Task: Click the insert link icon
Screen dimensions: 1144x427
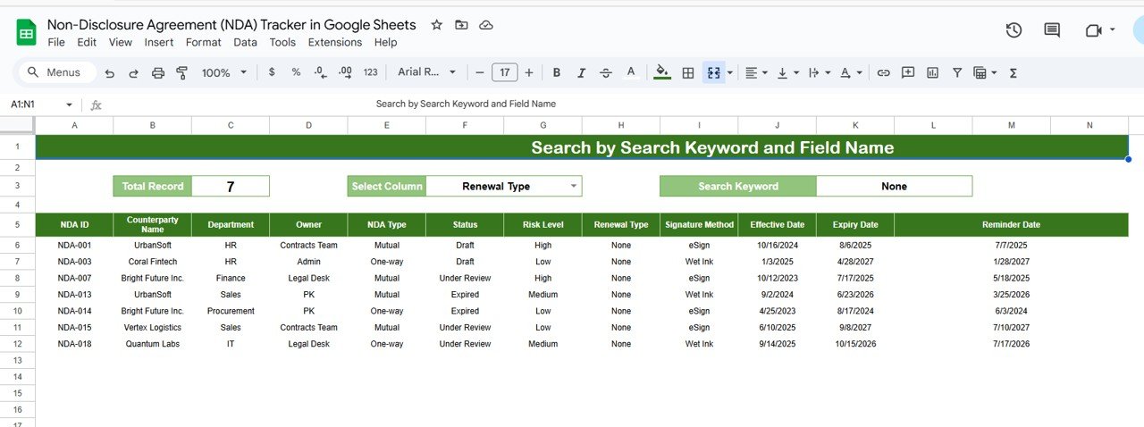Action: click(883, 72)
